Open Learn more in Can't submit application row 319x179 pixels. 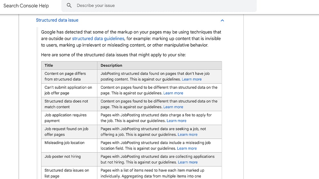[x=173, y=93]
